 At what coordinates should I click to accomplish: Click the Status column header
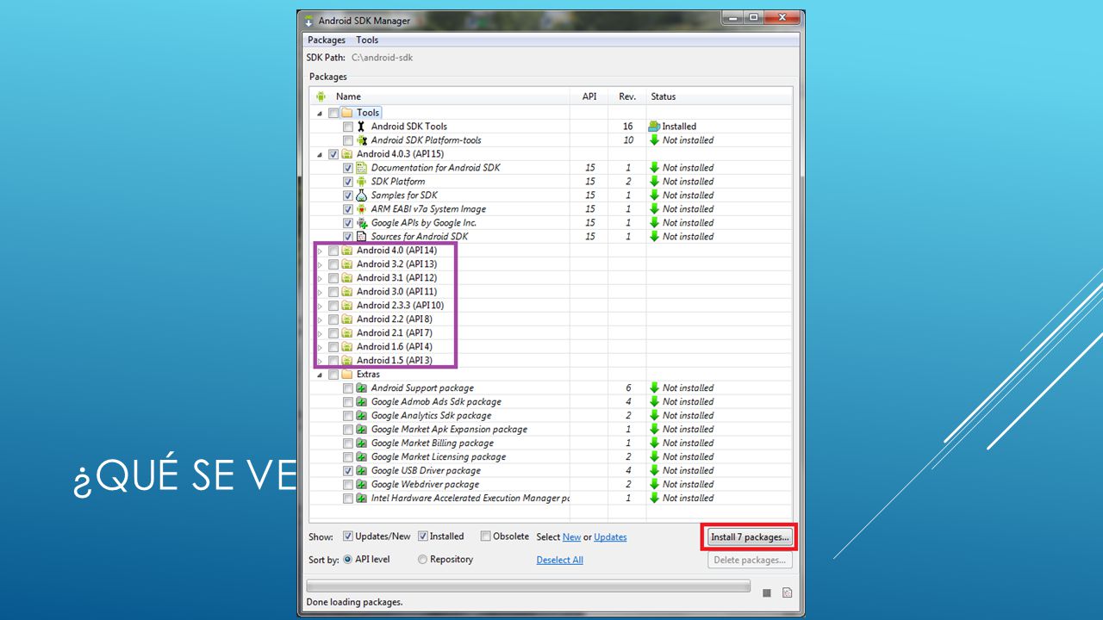(x=719, y=96)
